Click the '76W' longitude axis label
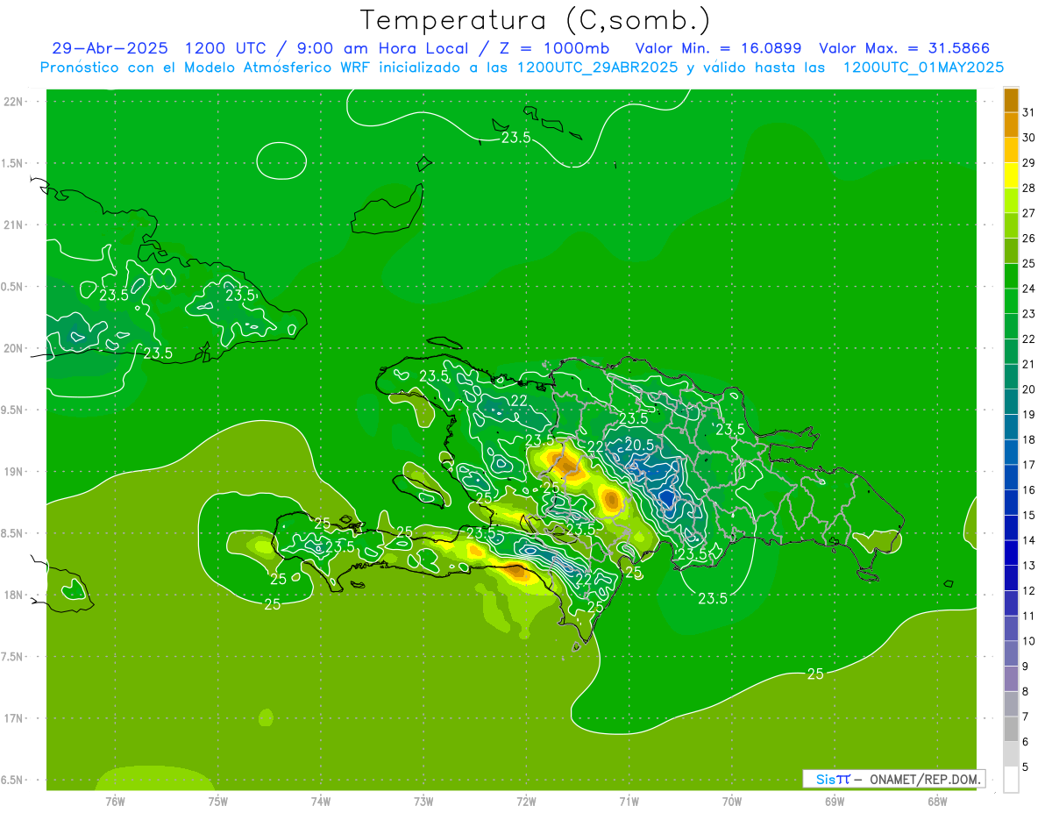The image size is (1052, 813). tap(115, 802)
